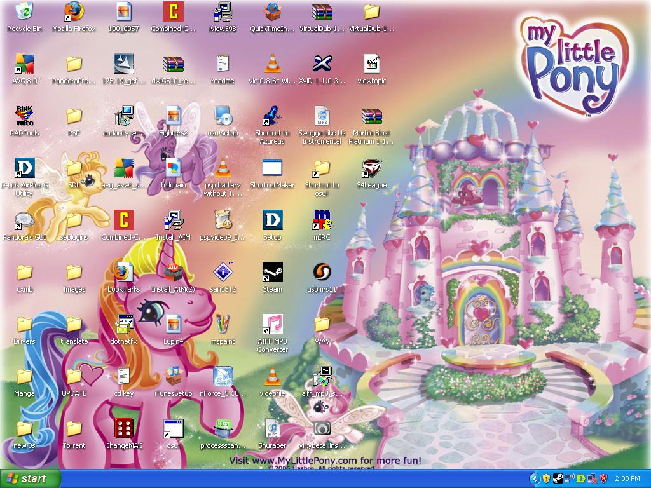Open the seplugins folder

[x=74, y=220]
